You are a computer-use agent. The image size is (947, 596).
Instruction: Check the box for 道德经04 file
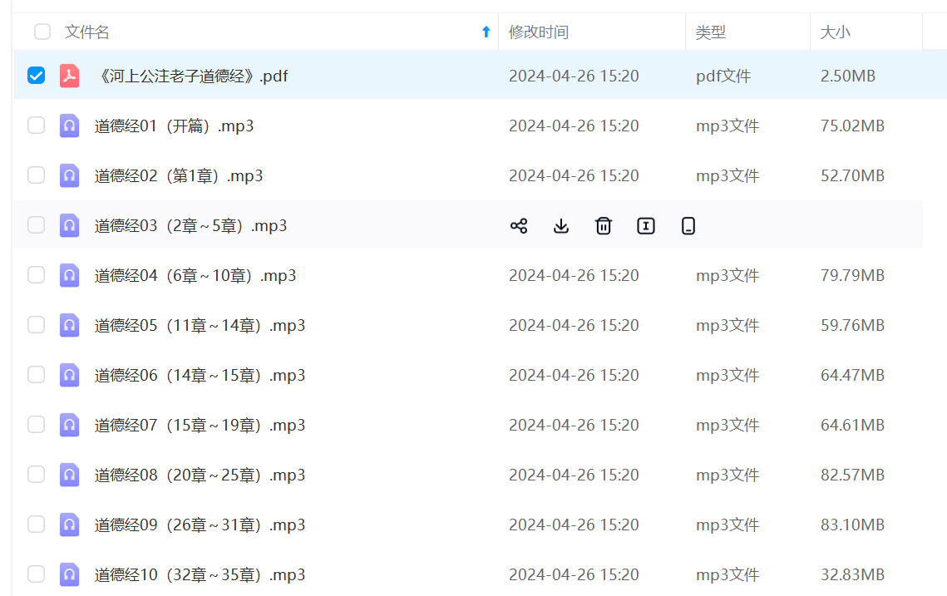pyautogui.click(x=36, y=275)
